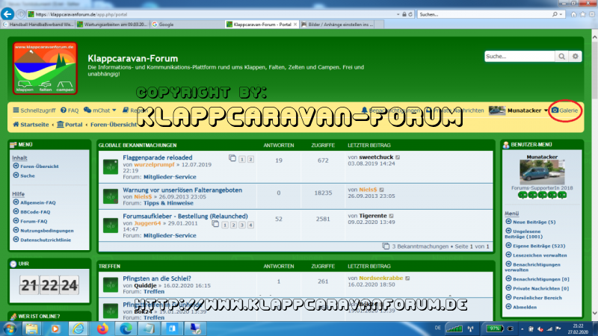The height and width of the screenshot is (336, 598).
Task: Focus the browser Suchen search box
Action: 485,14
